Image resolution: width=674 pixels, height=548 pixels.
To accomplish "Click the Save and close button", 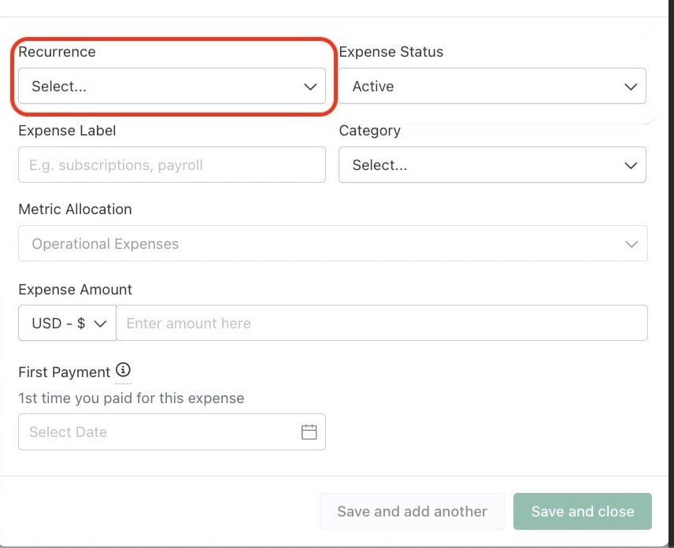I will point(583,512).
